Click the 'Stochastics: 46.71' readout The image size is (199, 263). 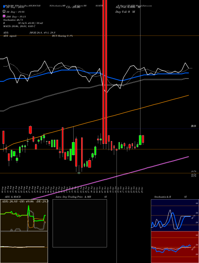(x=13, y=20)
